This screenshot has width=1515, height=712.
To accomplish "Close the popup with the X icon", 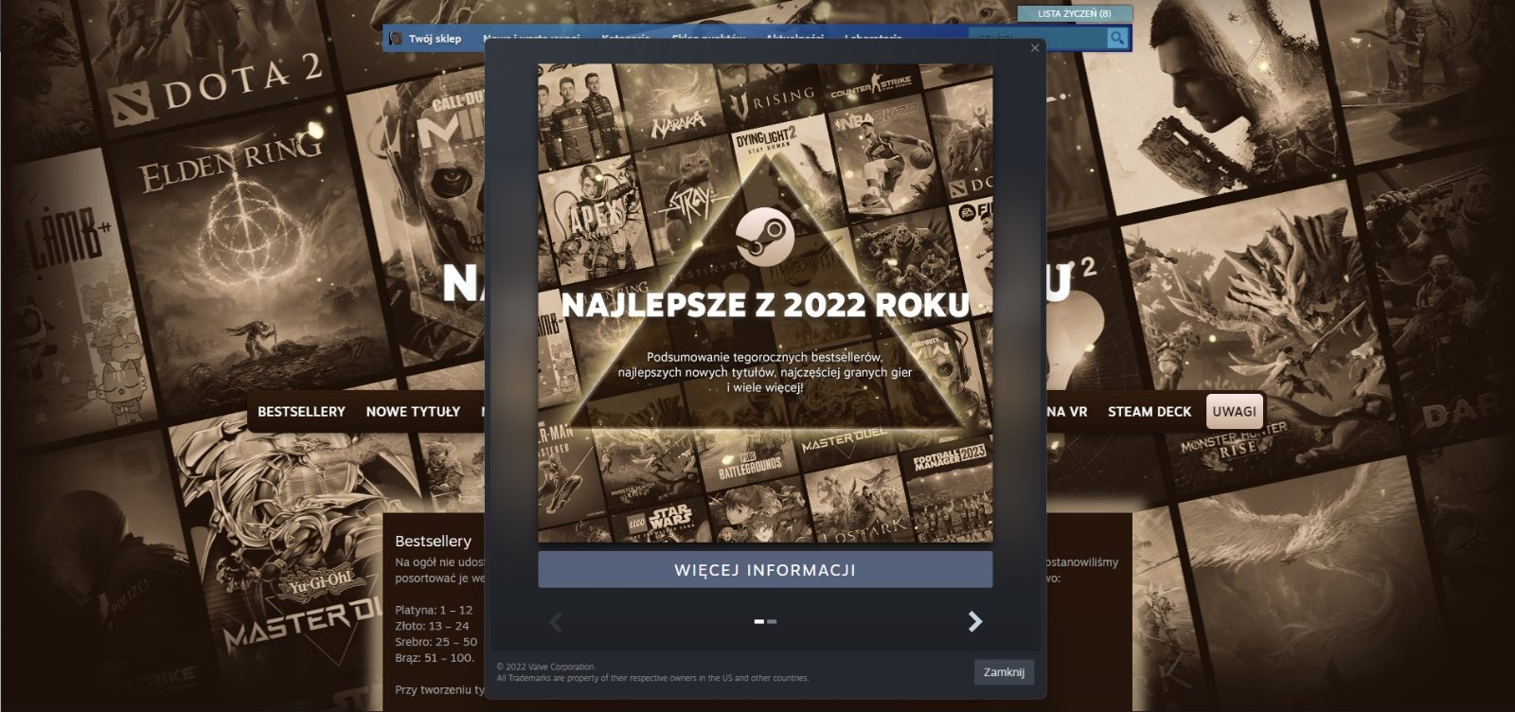I will click(x=1035, y=47).
